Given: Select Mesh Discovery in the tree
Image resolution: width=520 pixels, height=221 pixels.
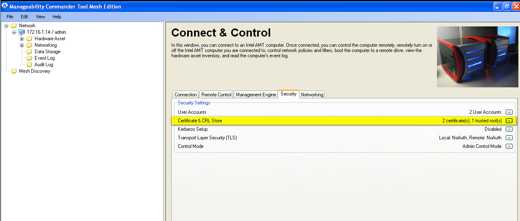Looking at the screenshot, I should click(35, 71).
